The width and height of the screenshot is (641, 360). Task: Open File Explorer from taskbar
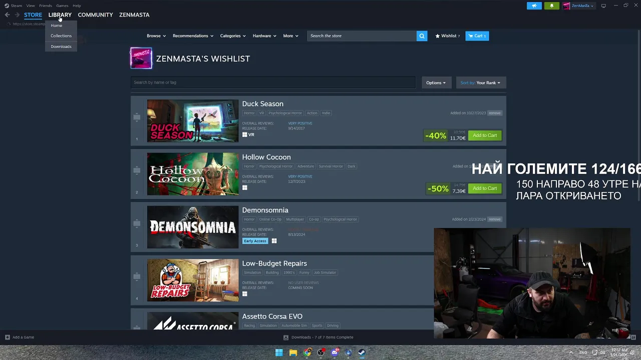click(x=293, y=352)
